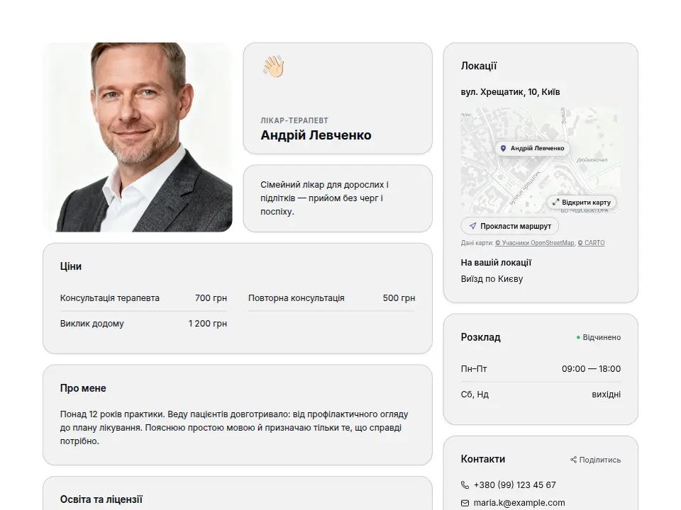
Task: Click the expand arrows icon on the map
Action: [x=555, y=202]
